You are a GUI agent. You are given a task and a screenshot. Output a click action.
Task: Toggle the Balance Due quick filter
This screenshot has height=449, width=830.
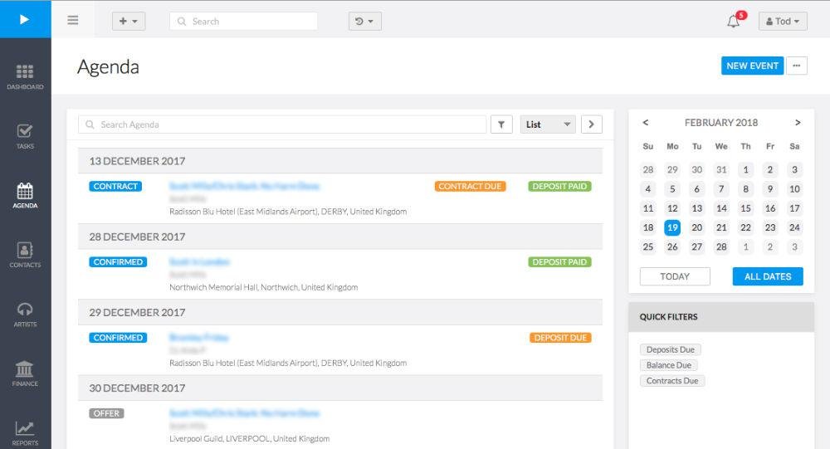point(668,365)
